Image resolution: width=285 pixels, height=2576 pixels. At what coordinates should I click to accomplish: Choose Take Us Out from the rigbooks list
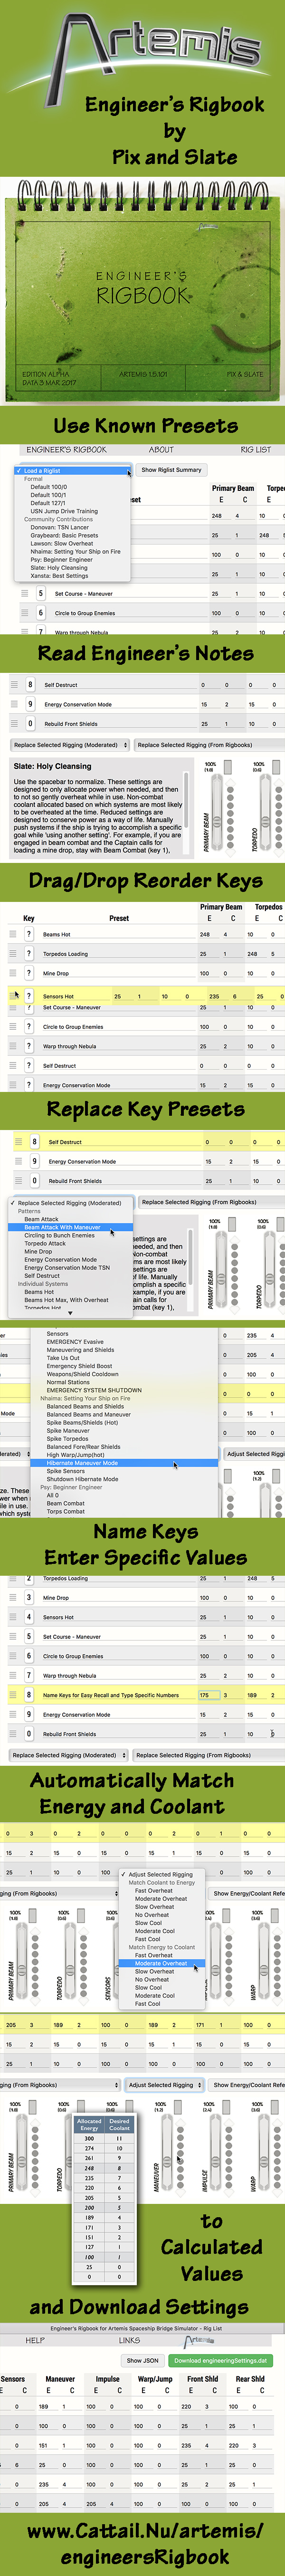click(x=63, y=1357)
